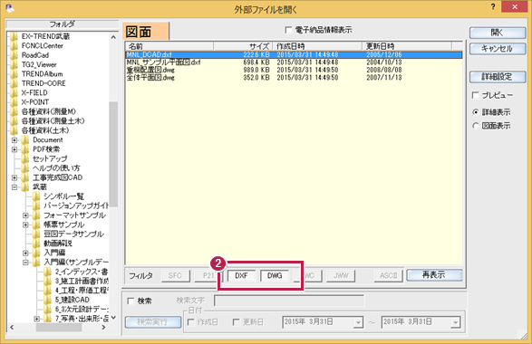
Task: Toggle the 作成日 date checkbox
Action: click(190, 322)
